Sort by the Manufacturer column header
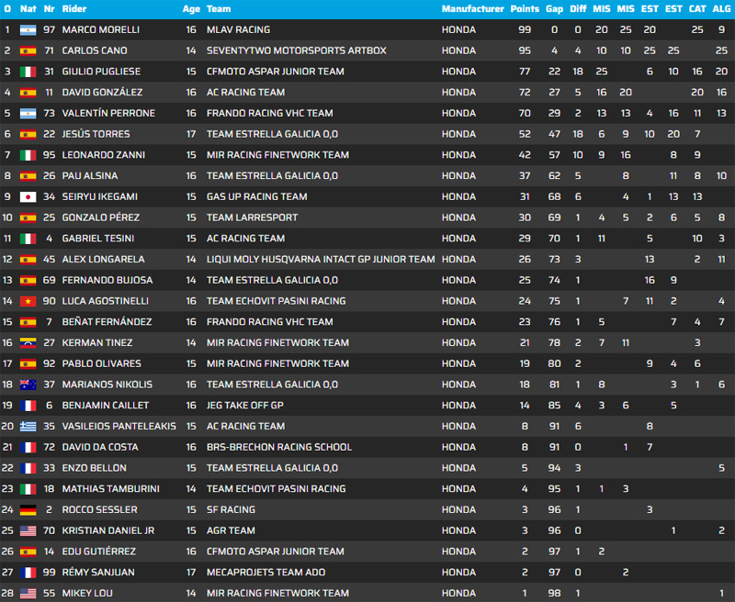Screen dimensions: 735x602 [x=472, y=9]
